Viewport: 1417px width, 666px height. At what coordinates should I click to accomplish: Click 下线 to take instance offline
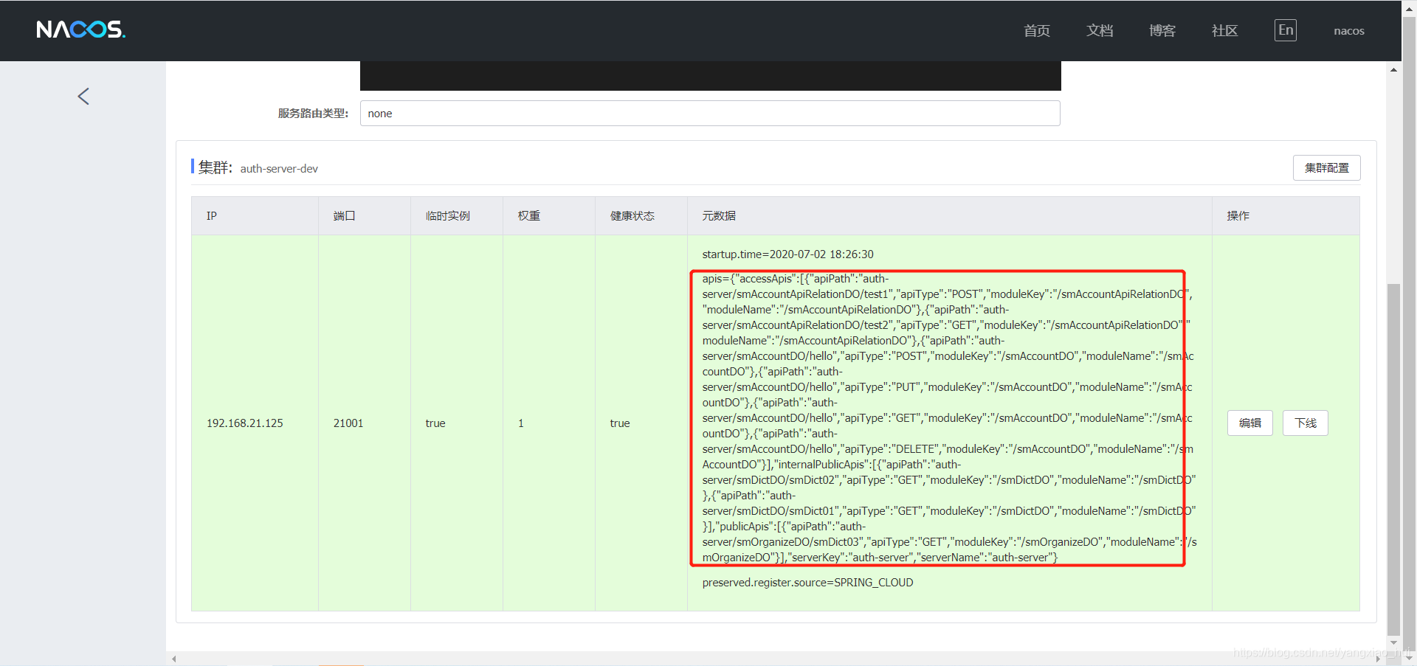1306,423
